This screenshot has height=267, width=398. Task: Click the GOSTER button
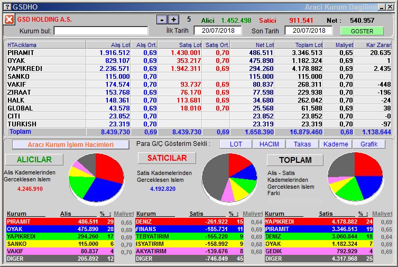362,31
